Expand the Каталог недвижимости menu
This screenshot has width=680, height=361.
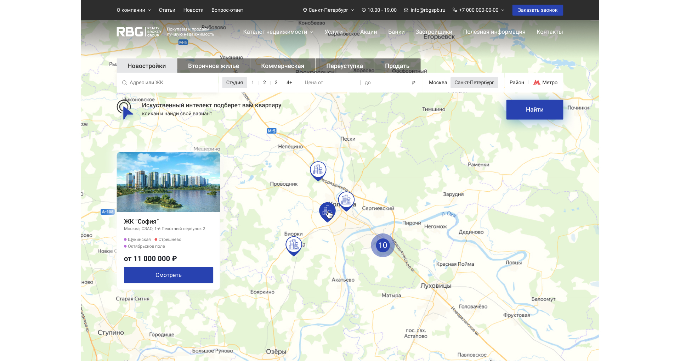pos(278,32)
